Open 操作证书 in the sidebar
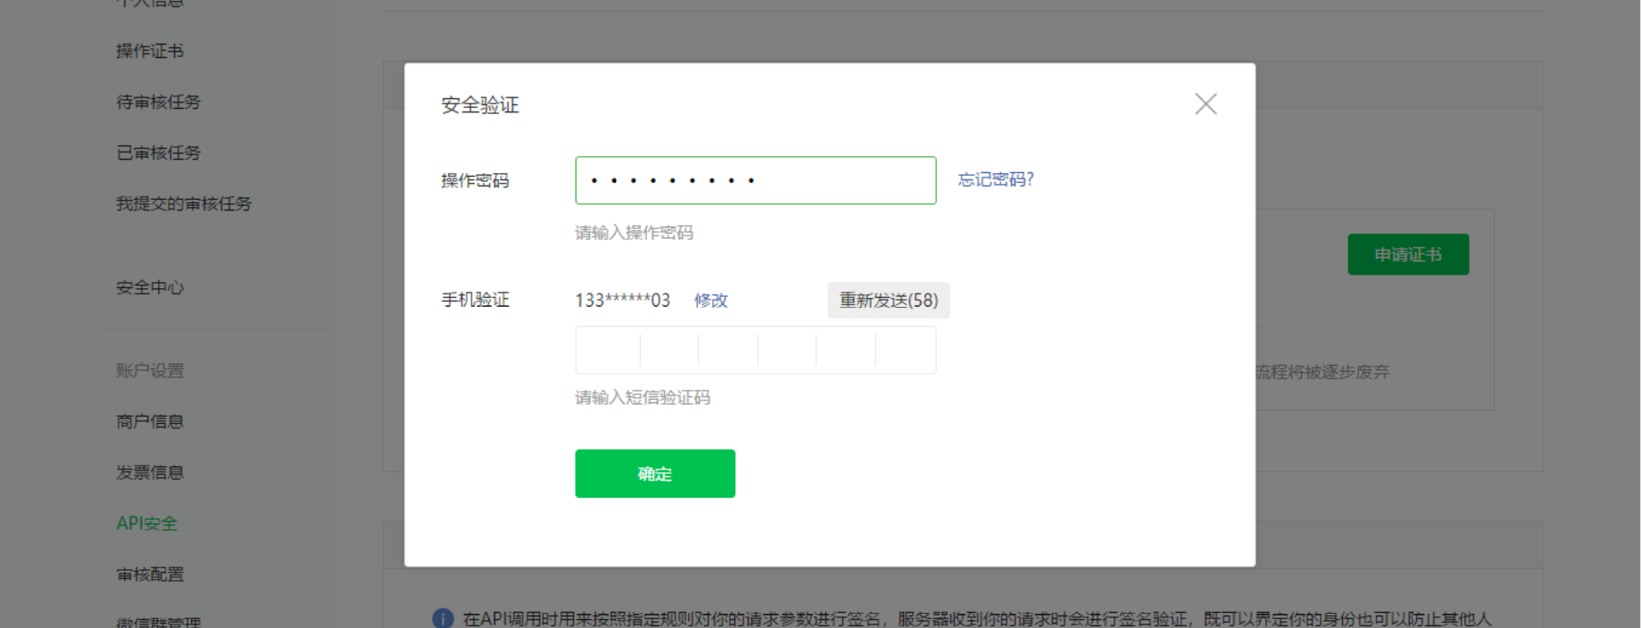 pos(150,51)
